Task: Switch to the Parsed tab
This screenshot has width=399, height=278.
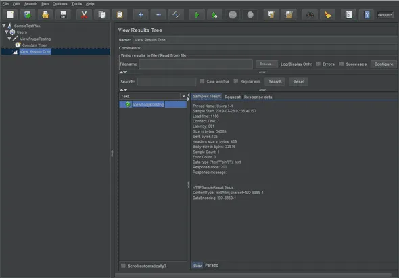Action: click(x=212, y=265)
